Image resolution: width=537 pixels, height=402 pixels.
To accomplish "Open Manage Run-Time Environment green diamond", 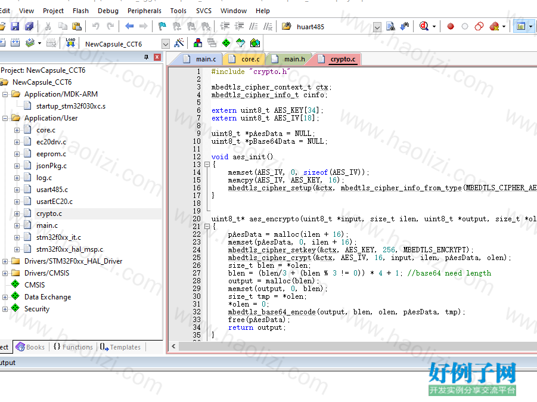I will (x=226, y=43).
